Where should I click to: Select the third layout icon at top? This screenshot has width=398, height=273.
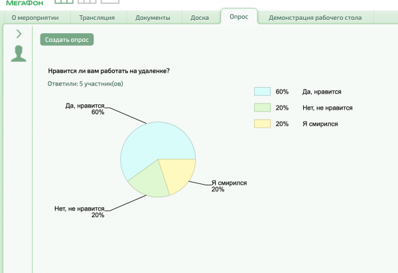[109, 2]
